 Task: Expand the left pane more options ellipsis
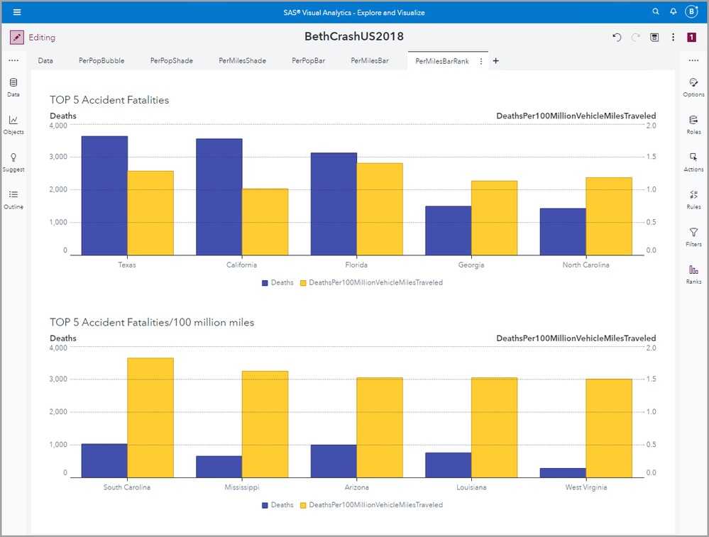[x=13, y=60]
